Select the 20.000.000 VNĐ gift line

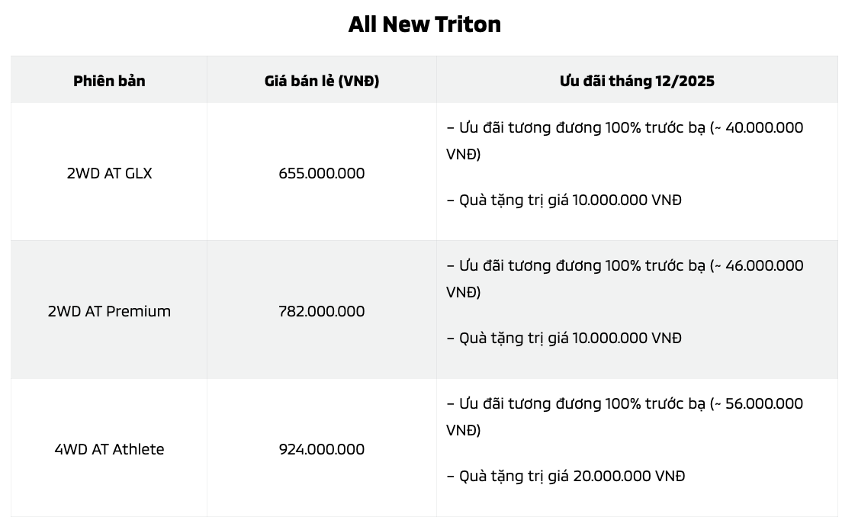[x=565, y=476]
